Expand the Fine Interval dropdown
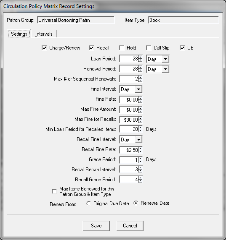The height and width of the screenshot is (240, 226). [138, 89]
